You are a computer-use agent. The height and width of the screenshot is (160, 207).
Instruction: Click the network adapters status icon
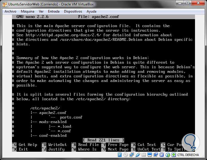(x=132, y=155)
